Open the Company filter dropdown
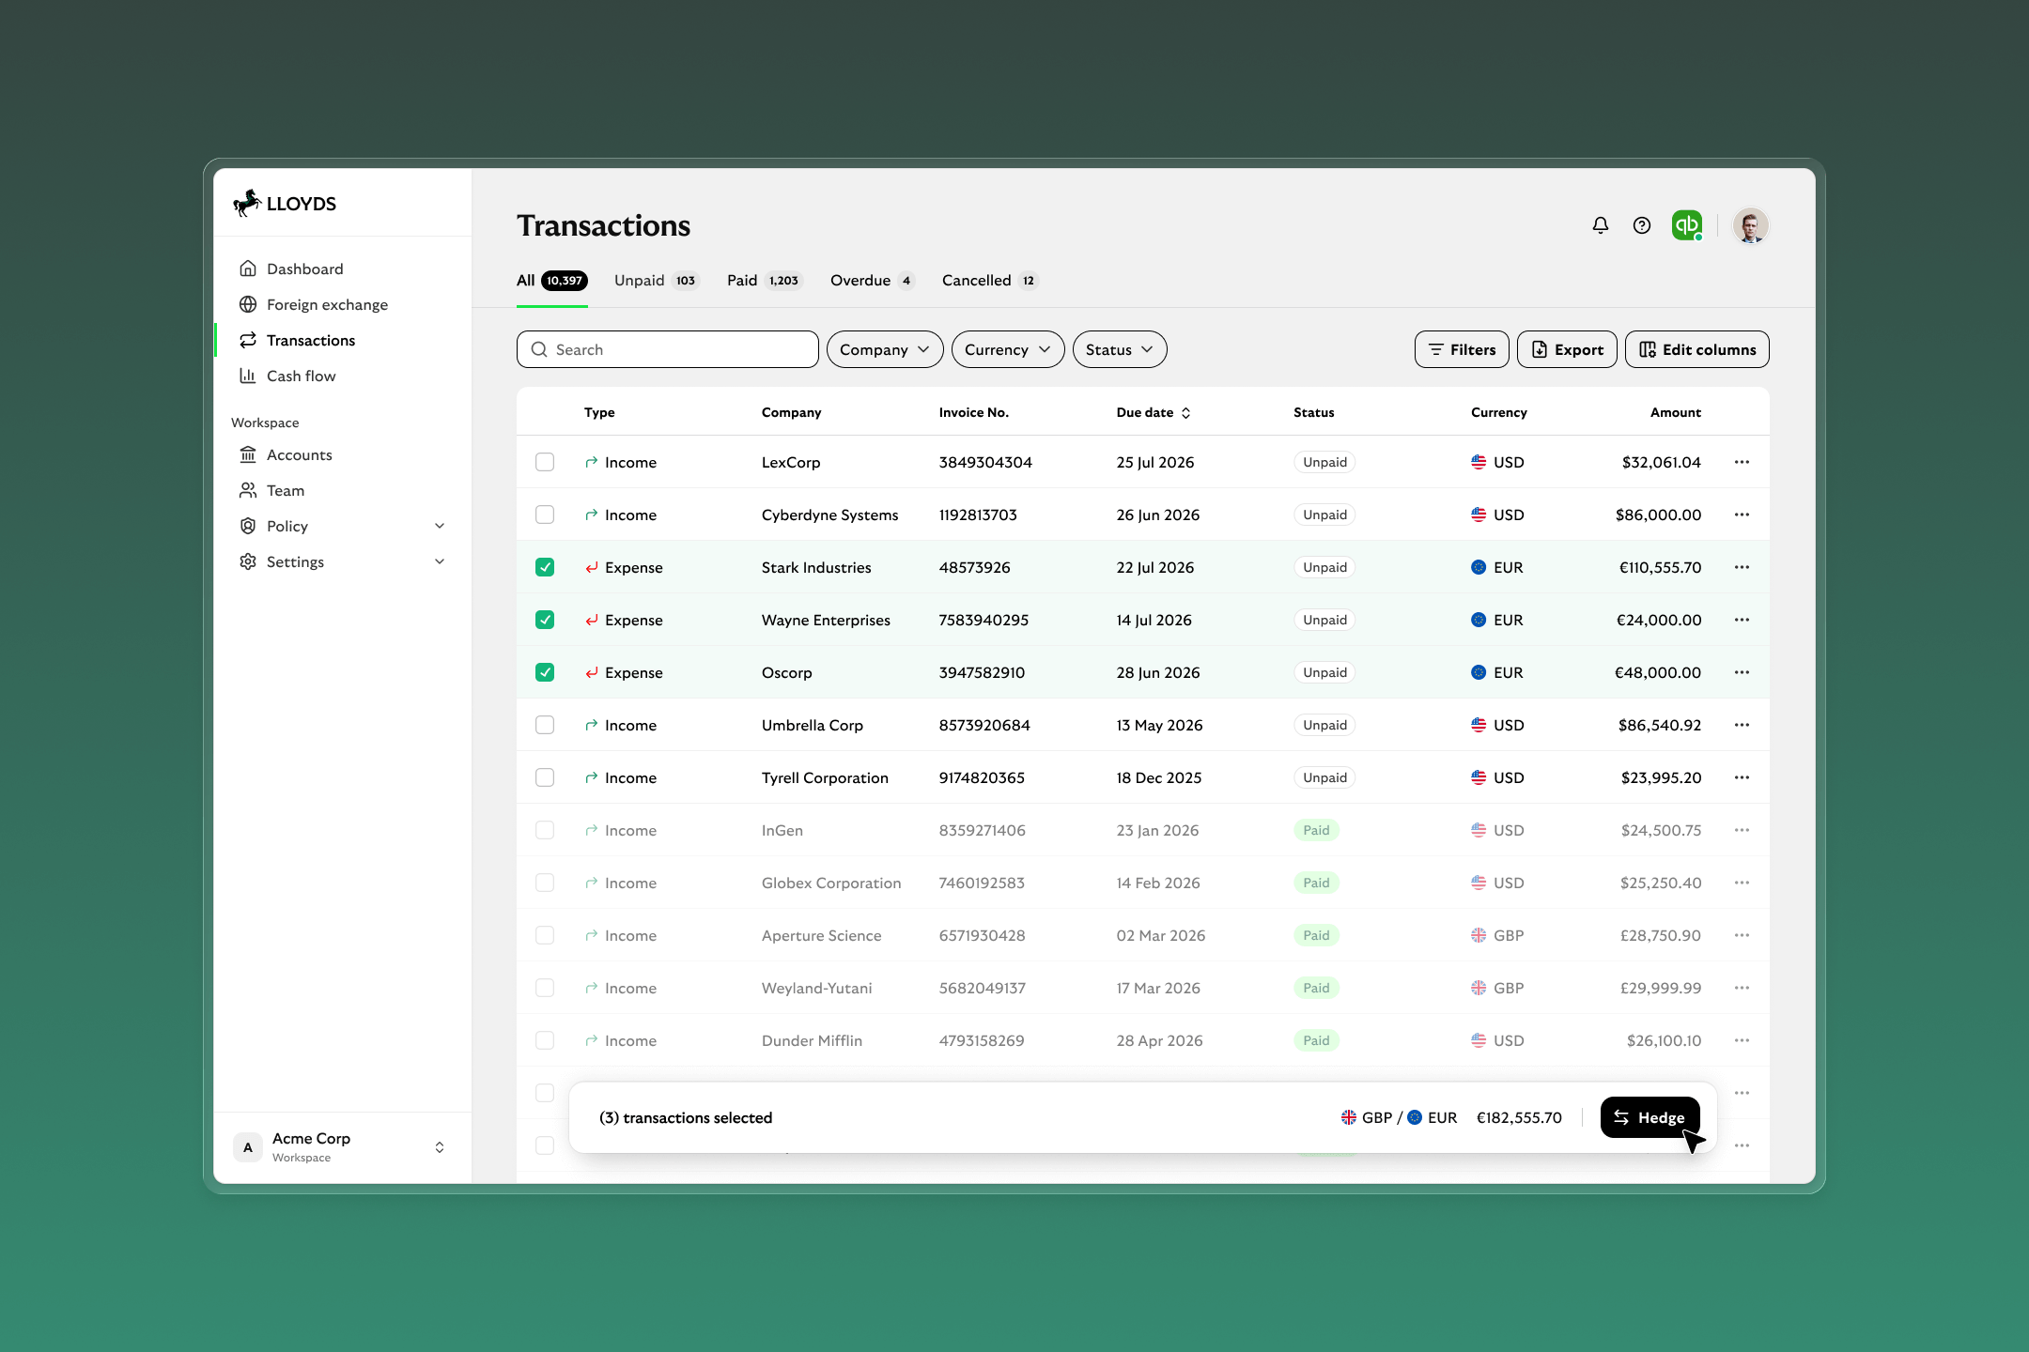 [884, 349]
